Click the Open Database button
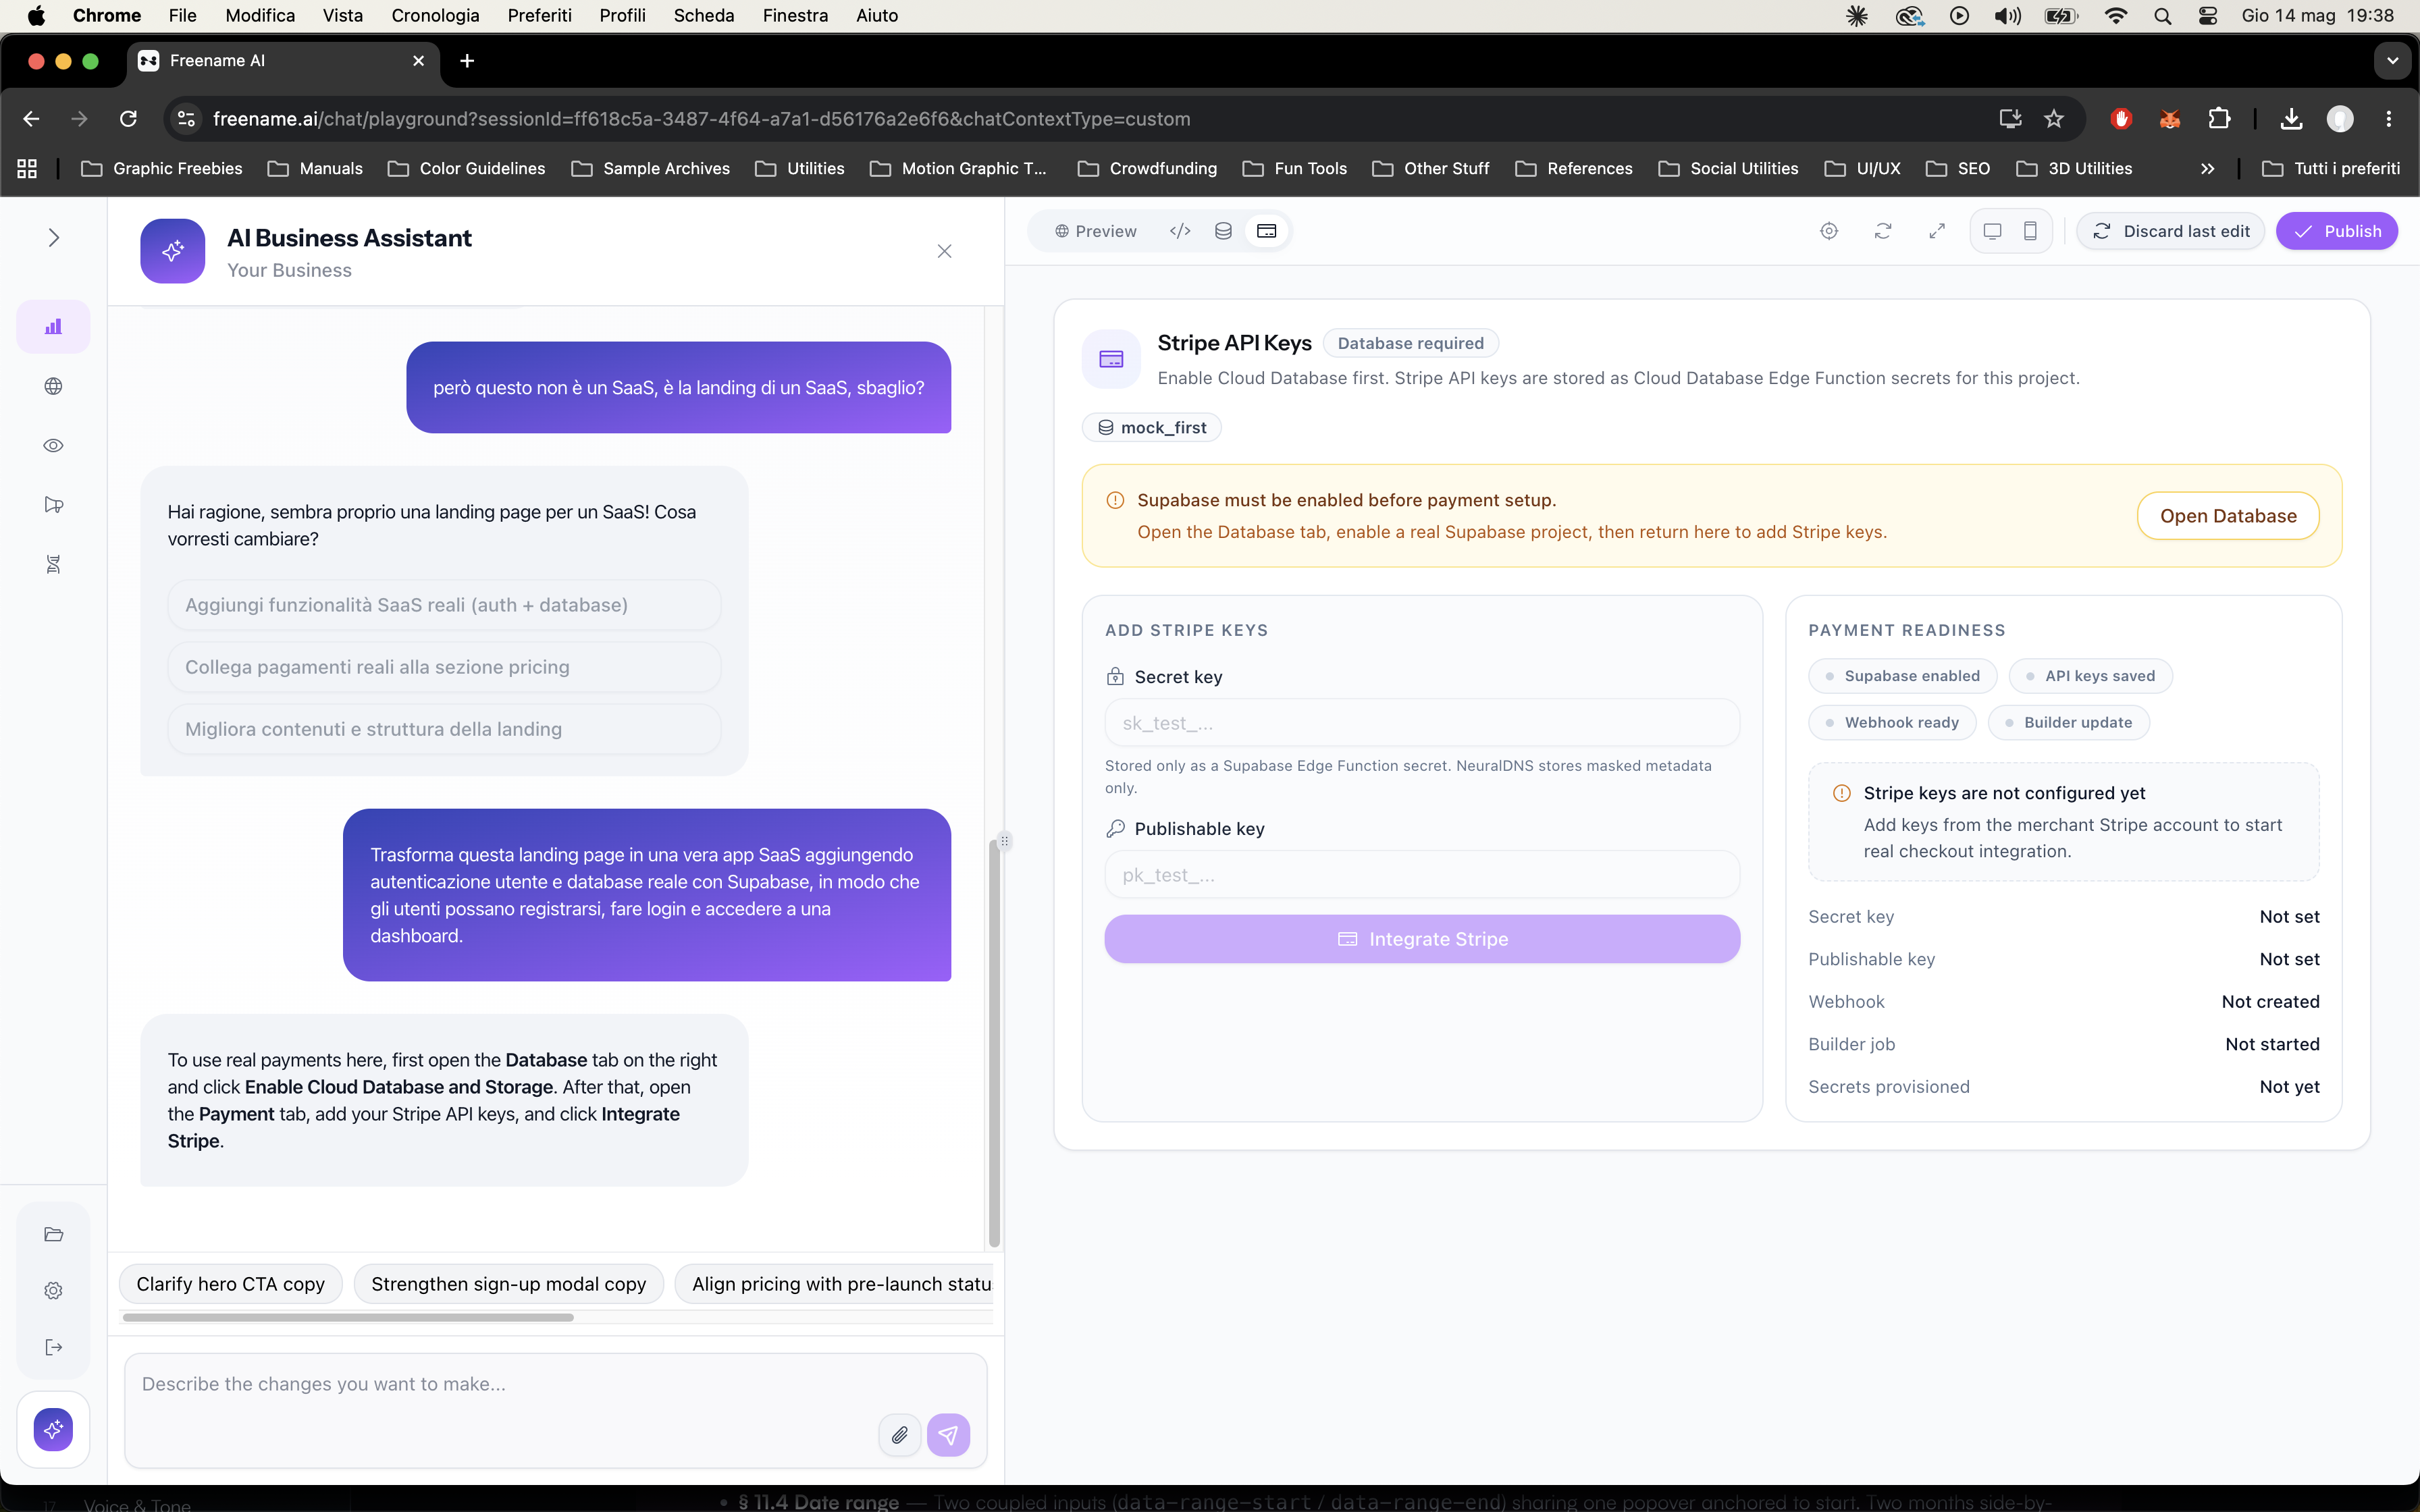The image size is (2420, 1512). 2228,516
